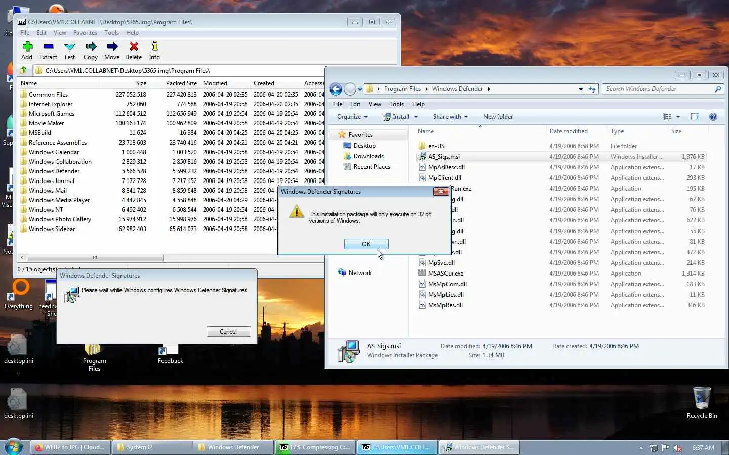
Task: Open the Install dropdown arrow
Action: (416, 117)
